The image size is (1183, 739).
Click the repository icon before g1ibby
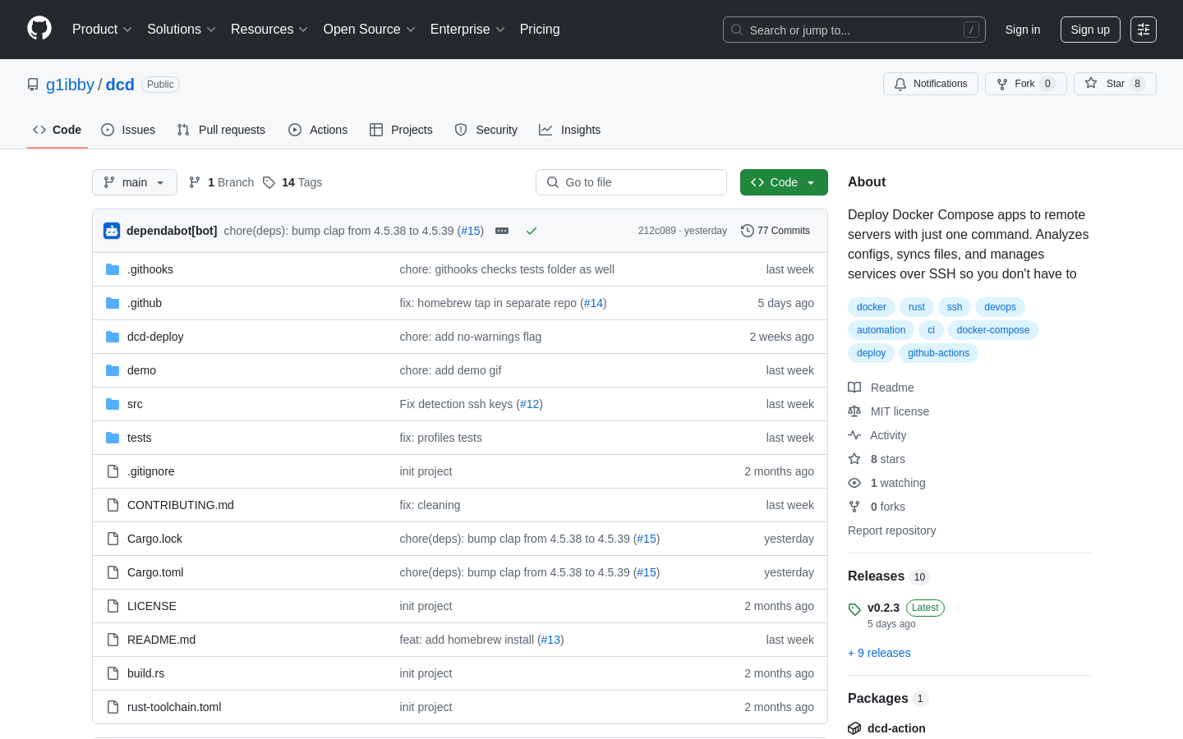click(x=33, y=85)
